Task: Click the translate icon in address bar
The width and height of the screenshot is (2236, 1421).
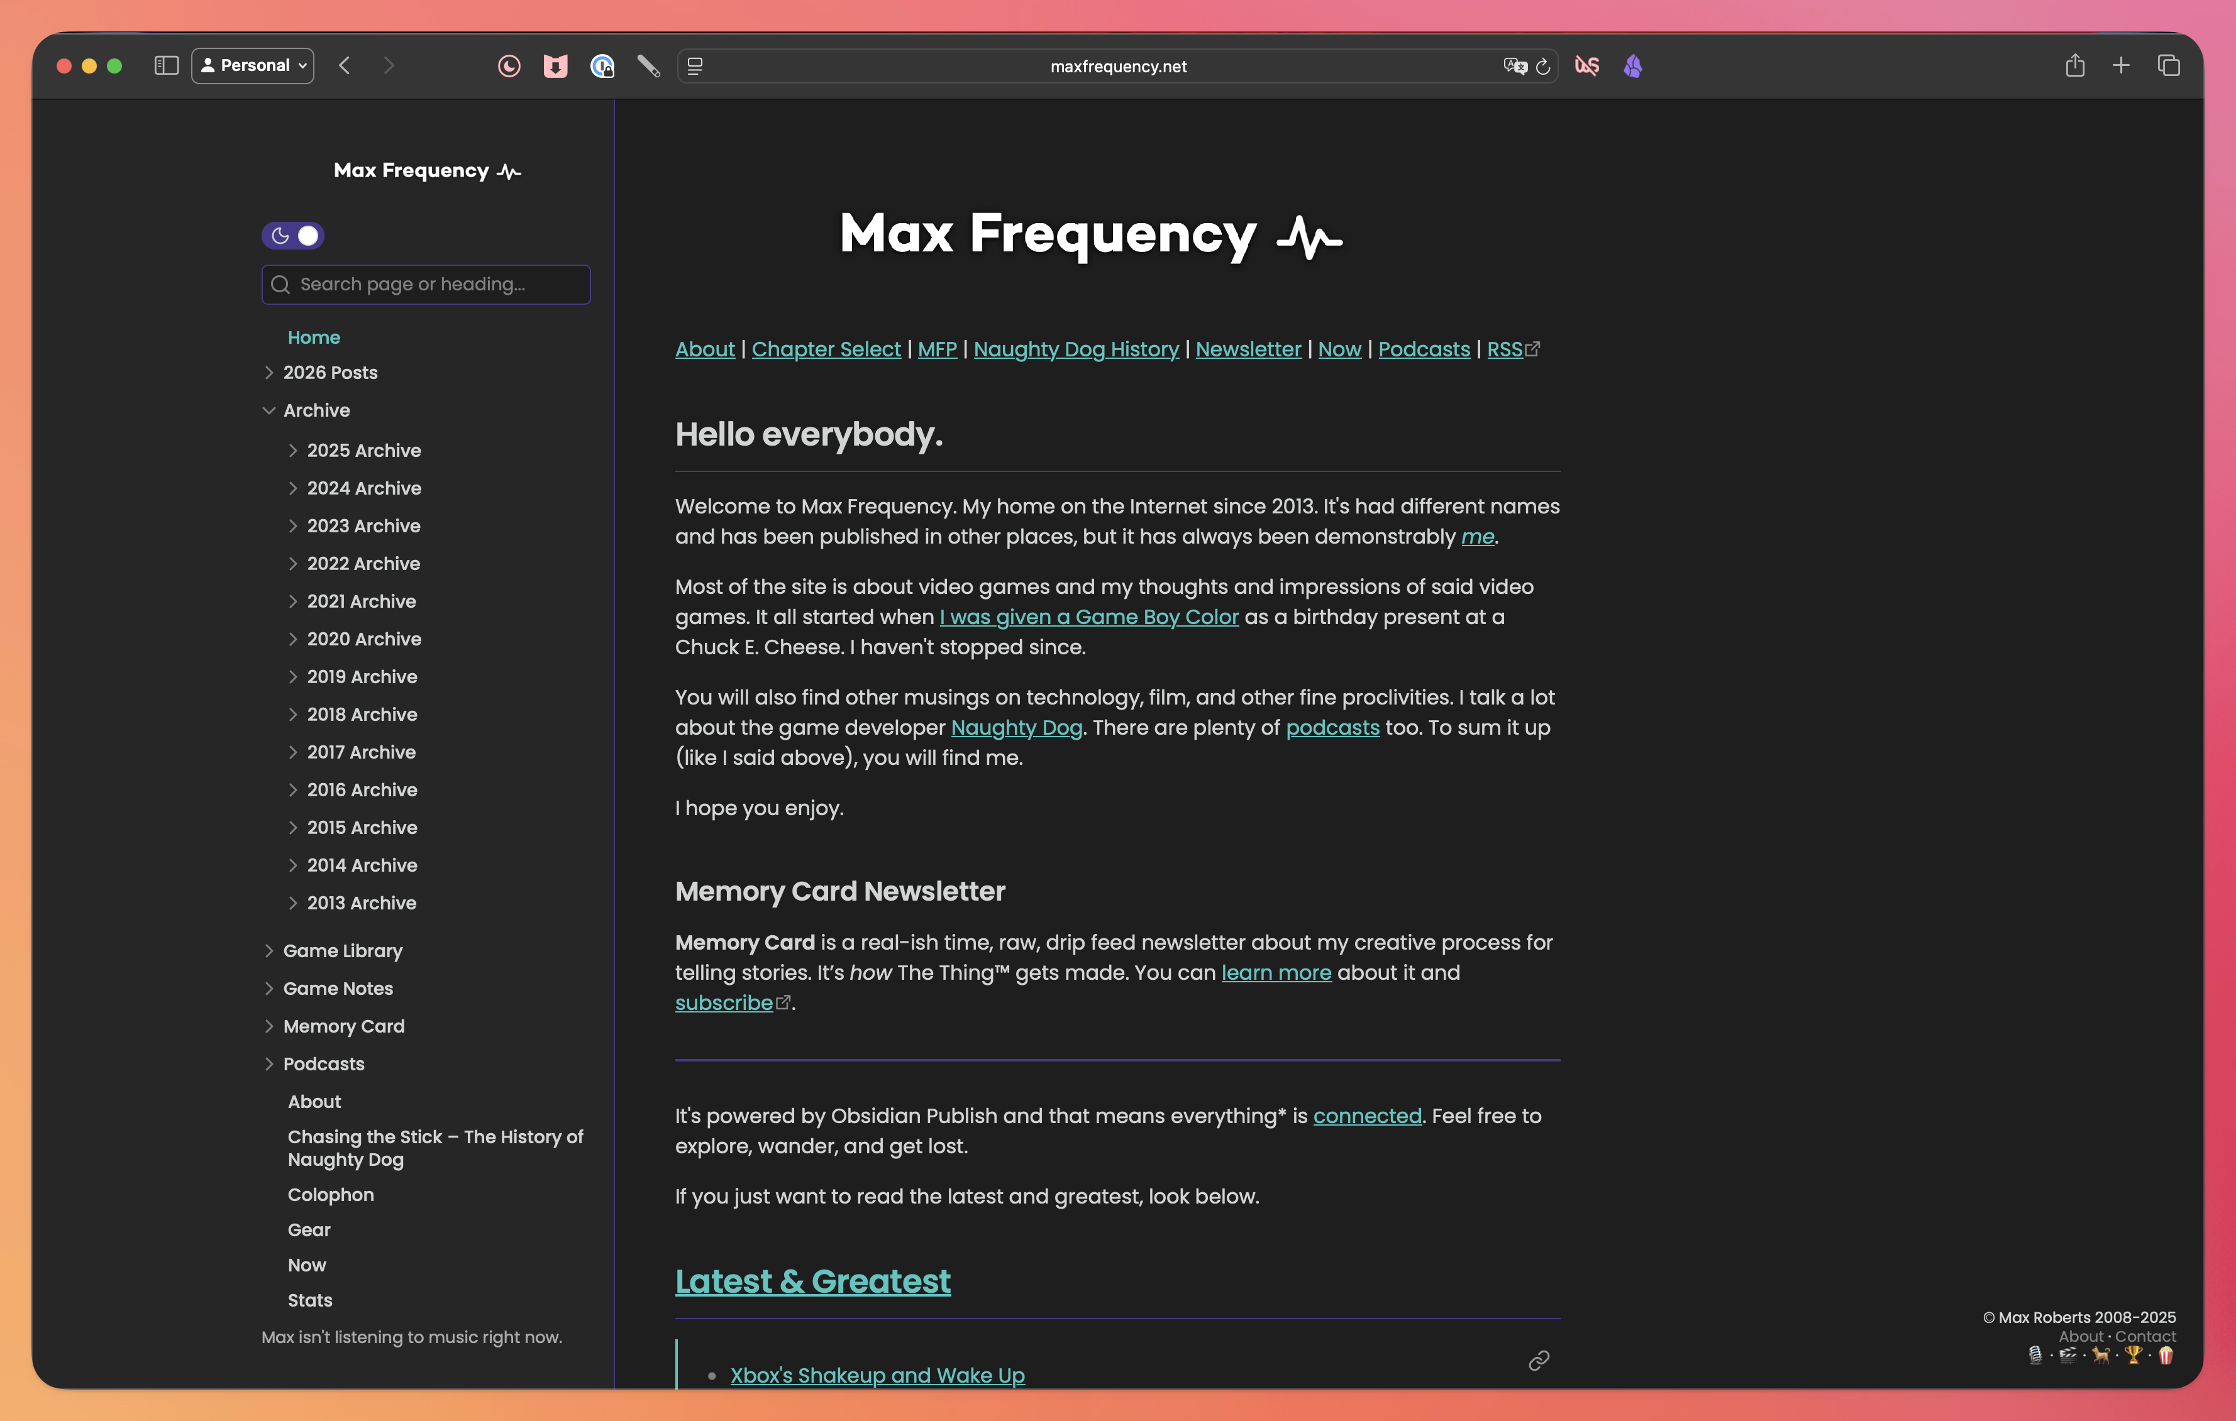Action: [x=1515, y=66]
